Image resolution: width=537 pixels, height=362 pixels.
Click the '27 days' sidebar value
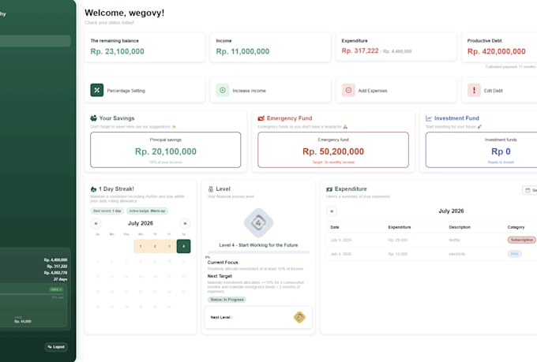coord(60,279)
